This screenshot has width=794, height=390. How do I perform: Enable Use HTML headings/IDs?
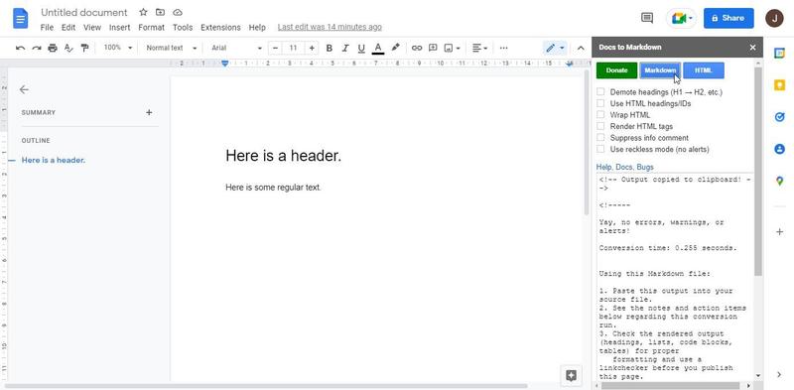point(600,103)
